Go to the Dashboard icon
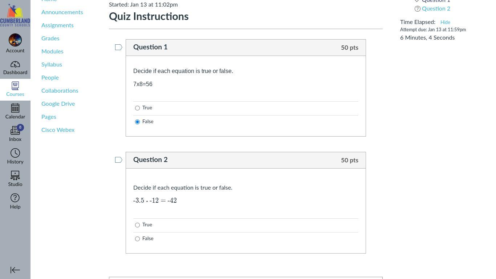Viewport: 496px width, 279px height. point(15,65)
